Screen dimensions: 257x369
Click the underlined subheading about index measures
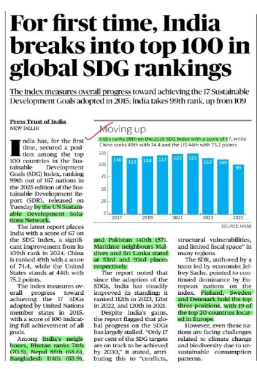click(70, 91)
